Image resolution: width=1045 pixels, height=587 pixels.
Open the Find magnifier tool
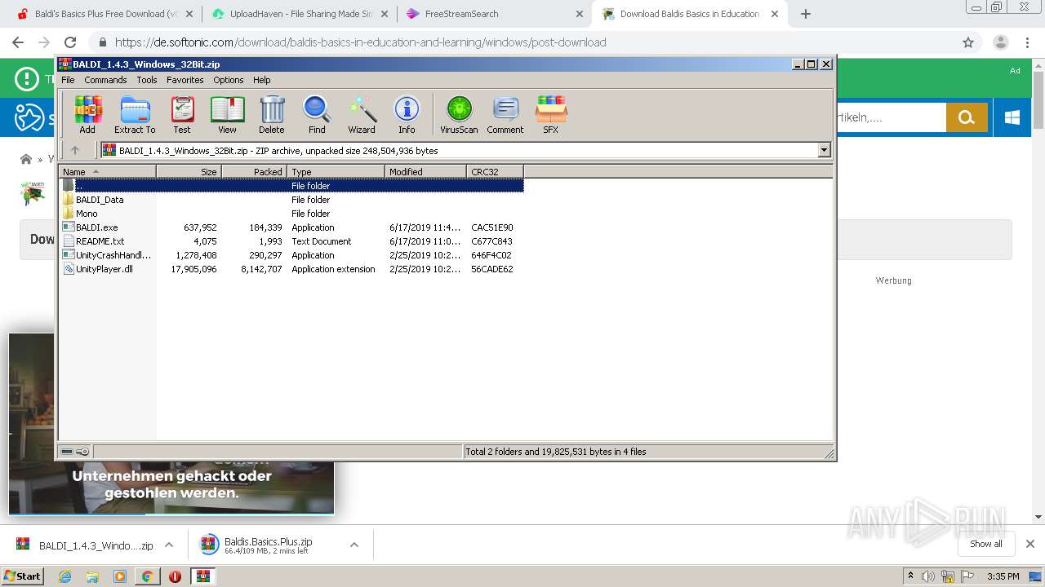pos(317,114)
